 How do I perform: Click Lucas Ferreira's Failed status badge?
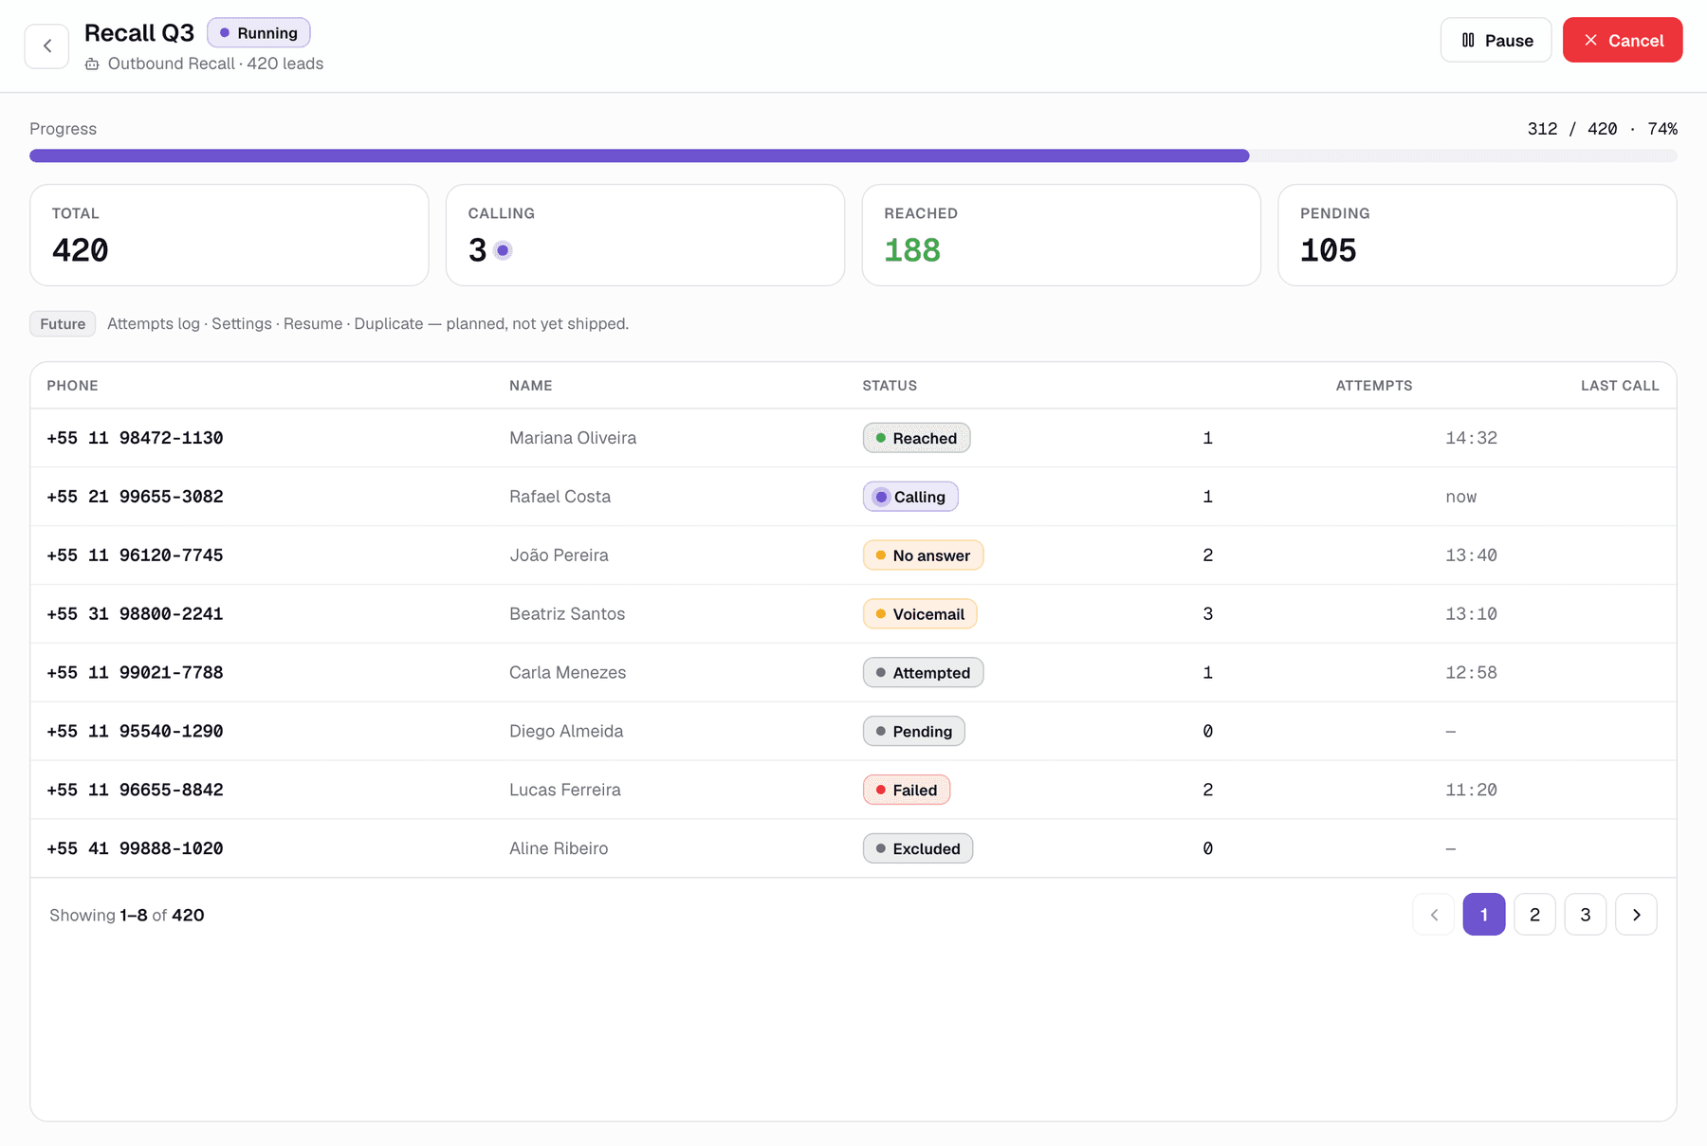907,790
